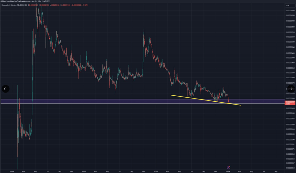The height and width of the screenshot is (173, 296).
Task: Click the 0.00000082 price axis label
Action: (x=290, y=144)
